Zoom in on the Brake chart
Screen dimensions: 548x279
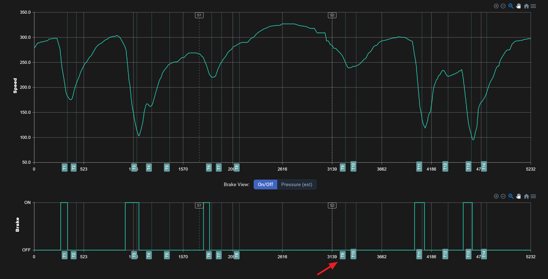click(496, 196)
